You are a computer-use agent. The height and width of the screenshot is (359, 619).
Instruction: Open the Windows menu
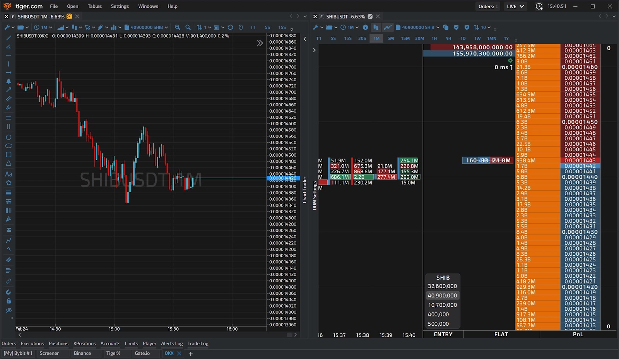click(148, 6)
